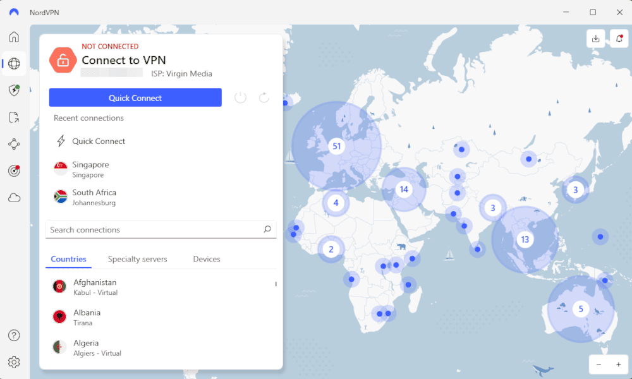Switch to the Devices tab
632x379 pixels.
click(207, 259)
